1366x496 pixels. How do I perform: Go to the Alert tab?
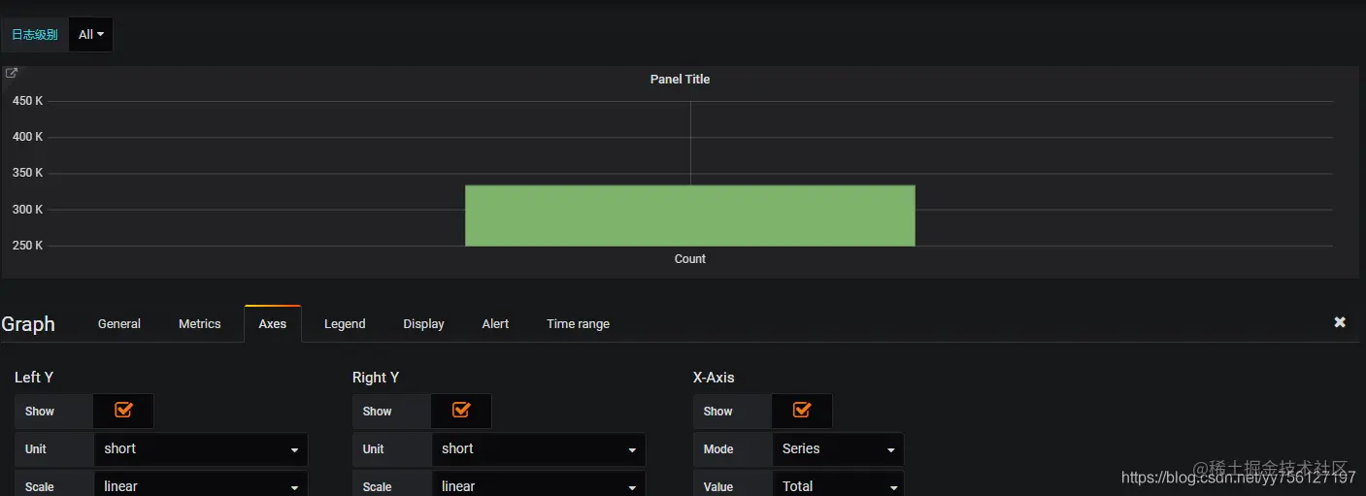click(x=495, y=323)
